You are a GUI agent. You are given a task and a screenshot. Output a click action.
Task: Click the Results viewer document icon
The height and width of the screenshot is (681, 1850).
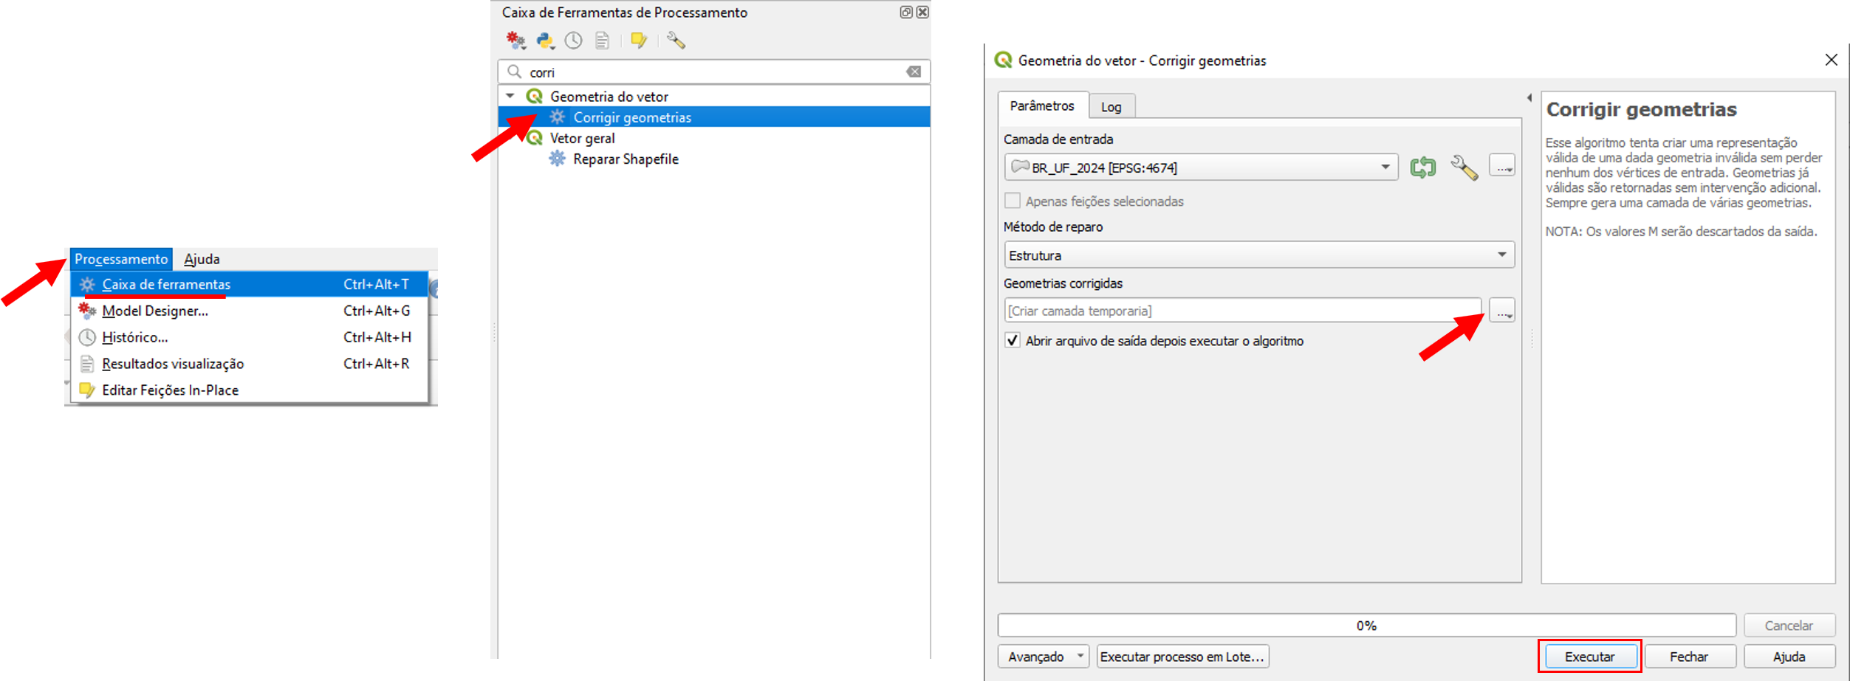pos(603,41)
